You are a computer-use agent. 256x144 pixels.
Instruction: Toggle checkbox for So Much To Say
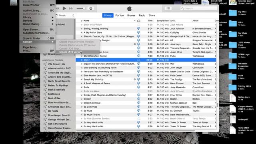coord(82,115)
